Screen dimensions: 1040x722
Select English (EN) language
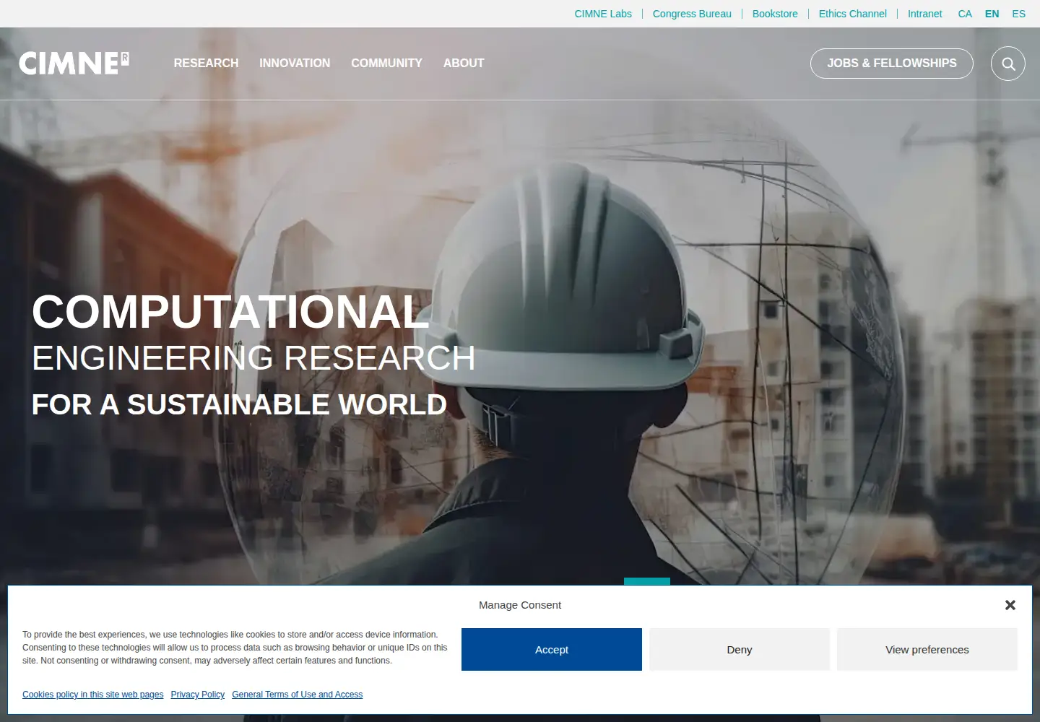[992, 14]
